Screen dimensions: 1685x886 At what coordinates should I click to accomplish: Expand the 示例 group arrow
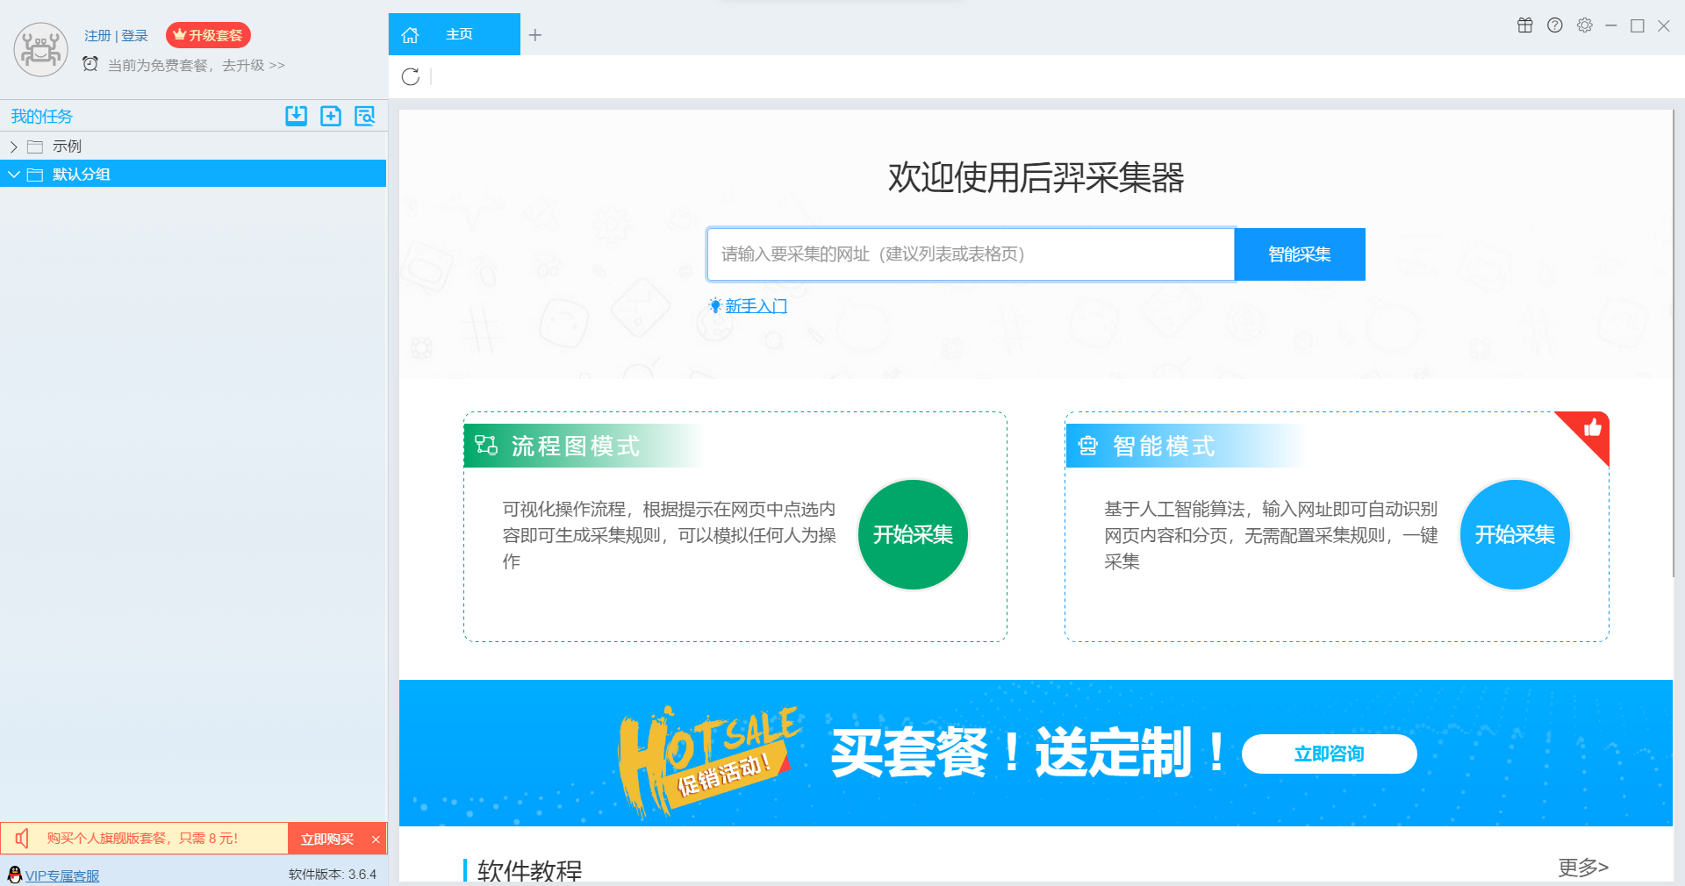[x=13, y=146]
